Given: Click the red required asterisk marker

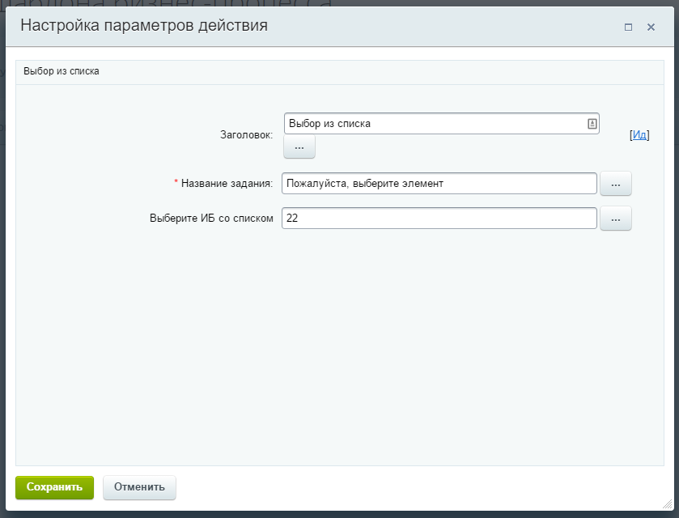Looking at the screenshot, I should (x=176, y=183).
